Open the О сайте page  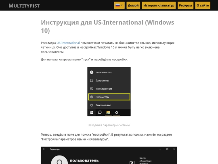203,5
